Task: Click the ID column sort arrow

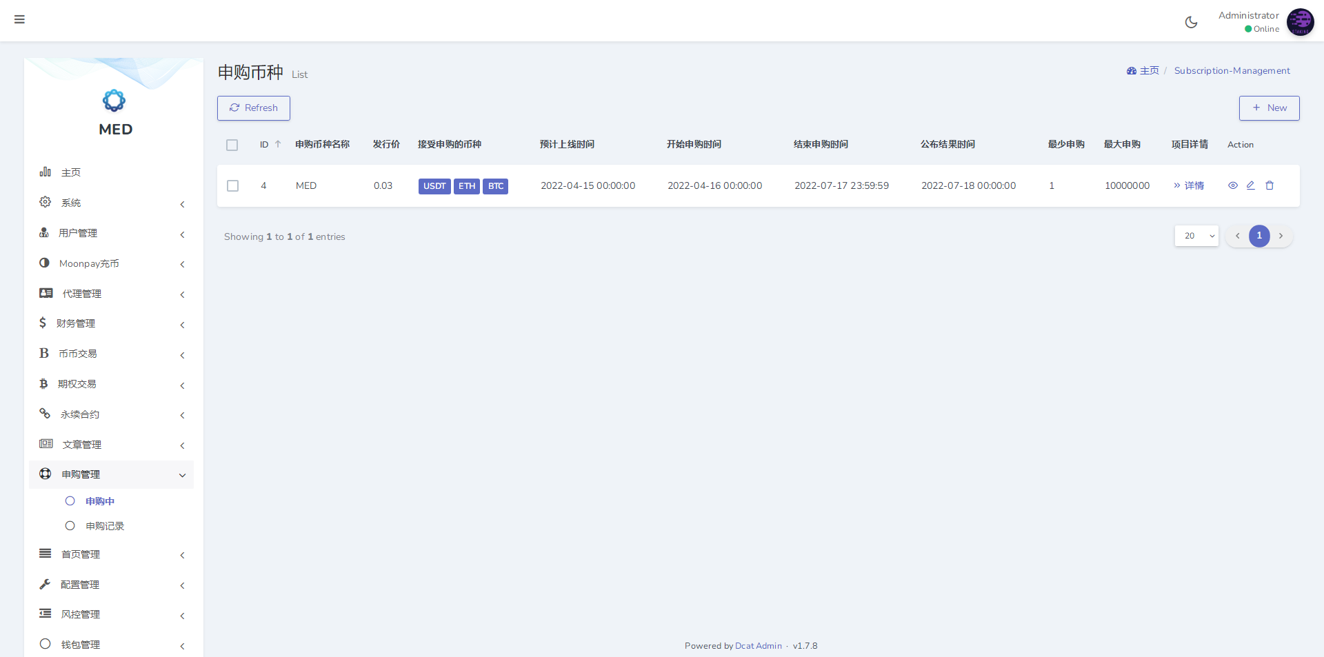Action: 278,145
